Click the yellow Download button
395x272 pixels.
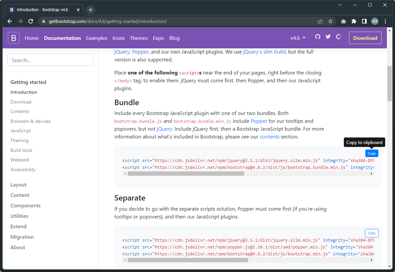pos(365,38)
